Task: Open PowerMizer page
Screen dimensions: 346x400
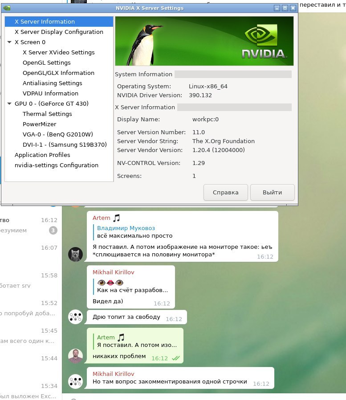Action: 40,124
